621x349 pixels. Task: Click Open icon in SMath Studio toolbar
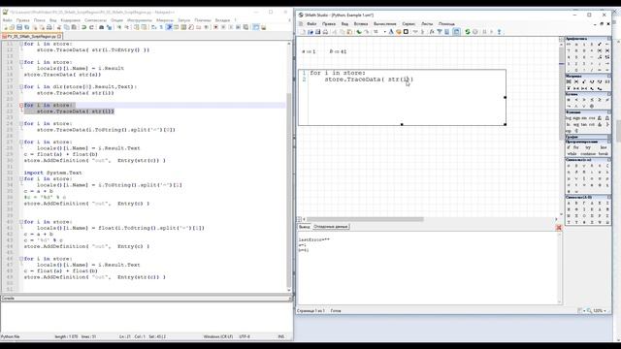tap(310, 32)
